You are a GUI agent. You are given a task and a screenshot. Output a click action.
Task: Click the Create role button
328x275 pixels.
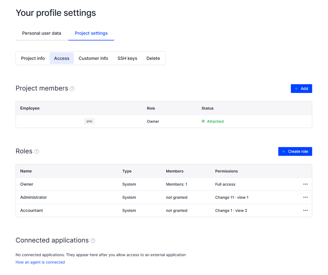pos(295,151)
